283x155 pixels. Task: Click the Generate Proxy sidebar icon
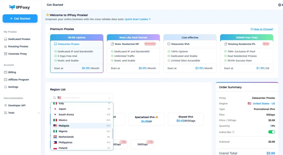point(6,54)
